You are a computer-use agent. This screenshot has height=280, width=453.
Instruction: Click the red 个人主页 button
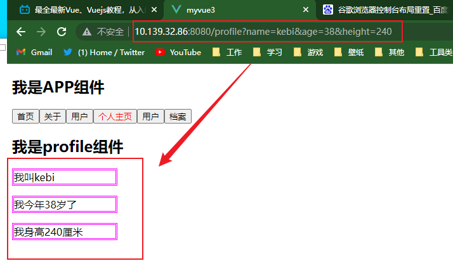tap(115, 117)
